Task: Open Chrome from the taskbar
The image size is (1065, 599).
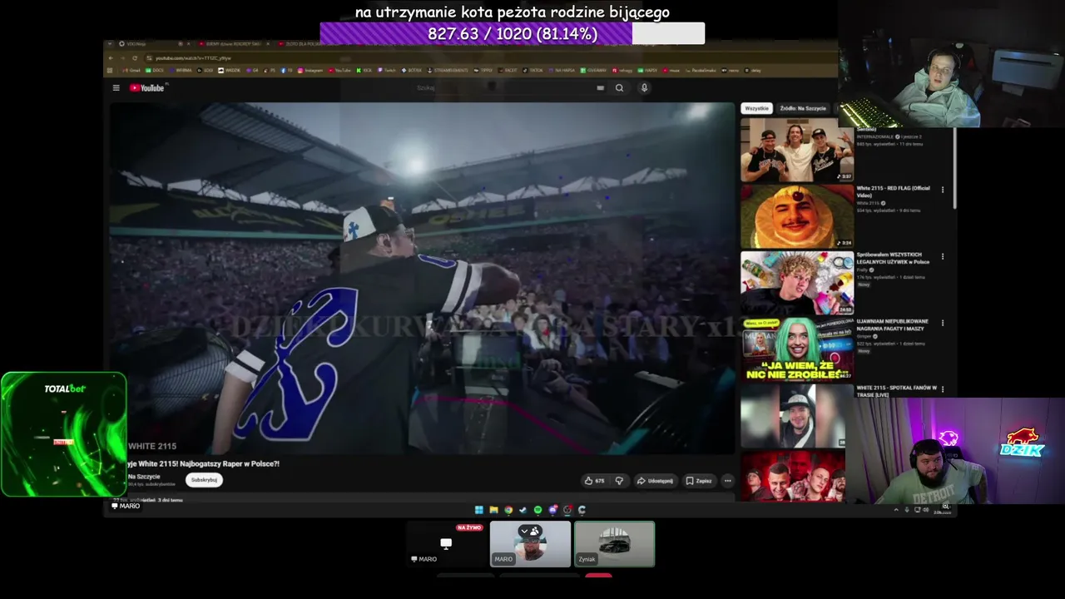Action: (508, 510)
